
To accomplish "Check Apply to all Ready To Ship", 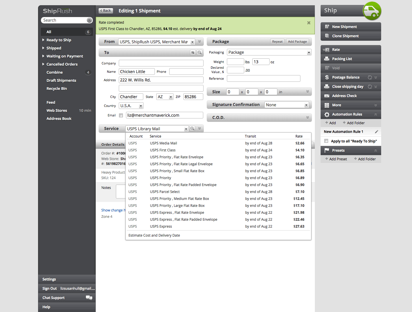I will point(326,141).
